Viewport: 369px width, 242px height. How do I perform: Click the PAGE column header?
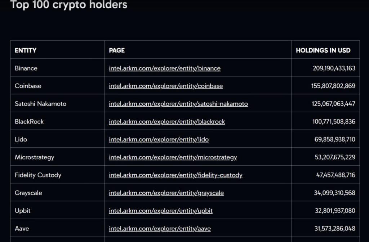click(117, 50)
